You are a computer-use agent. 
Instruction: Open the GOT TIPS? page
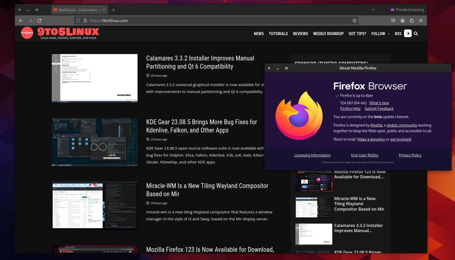(357, 33)
